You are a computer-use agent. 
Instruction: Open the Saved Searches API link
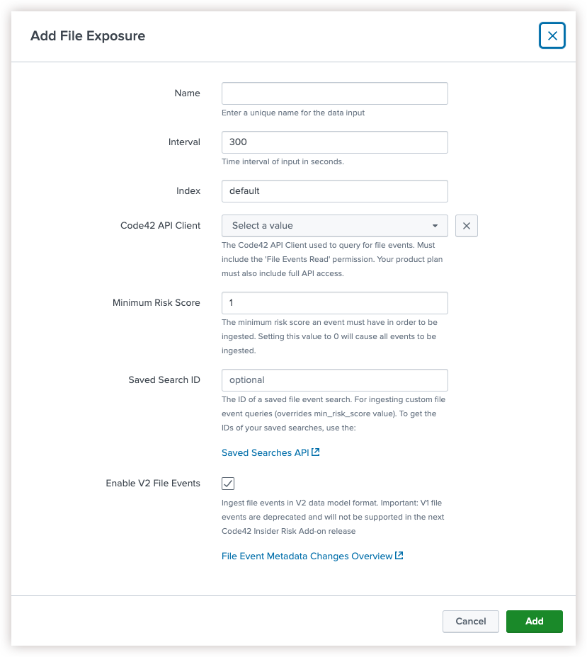[265, 452]
